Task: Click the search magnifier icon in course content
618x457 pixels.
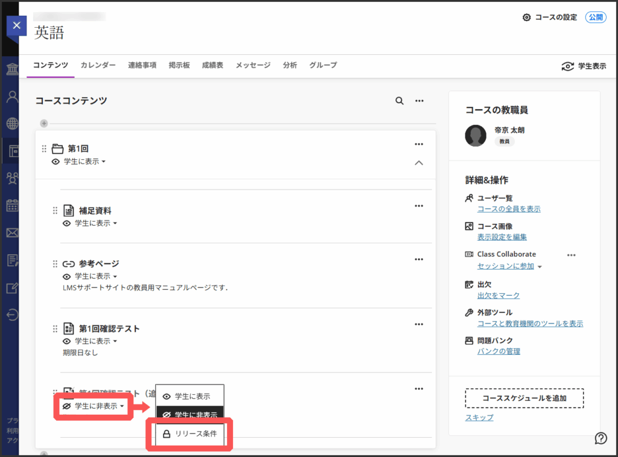Action: 399,101
